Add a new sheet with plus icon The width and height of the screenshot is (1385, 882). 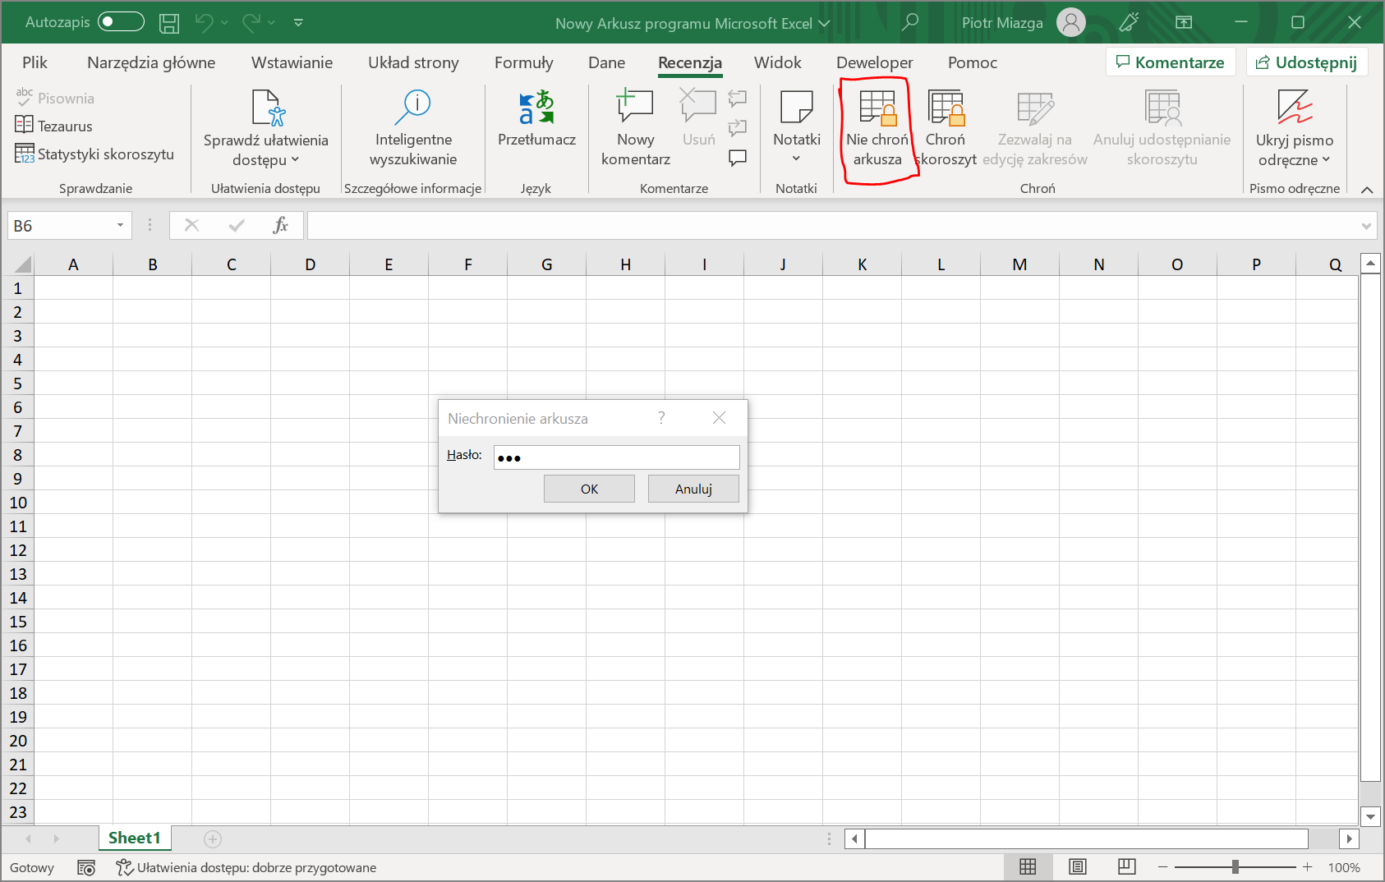[213, 838]
